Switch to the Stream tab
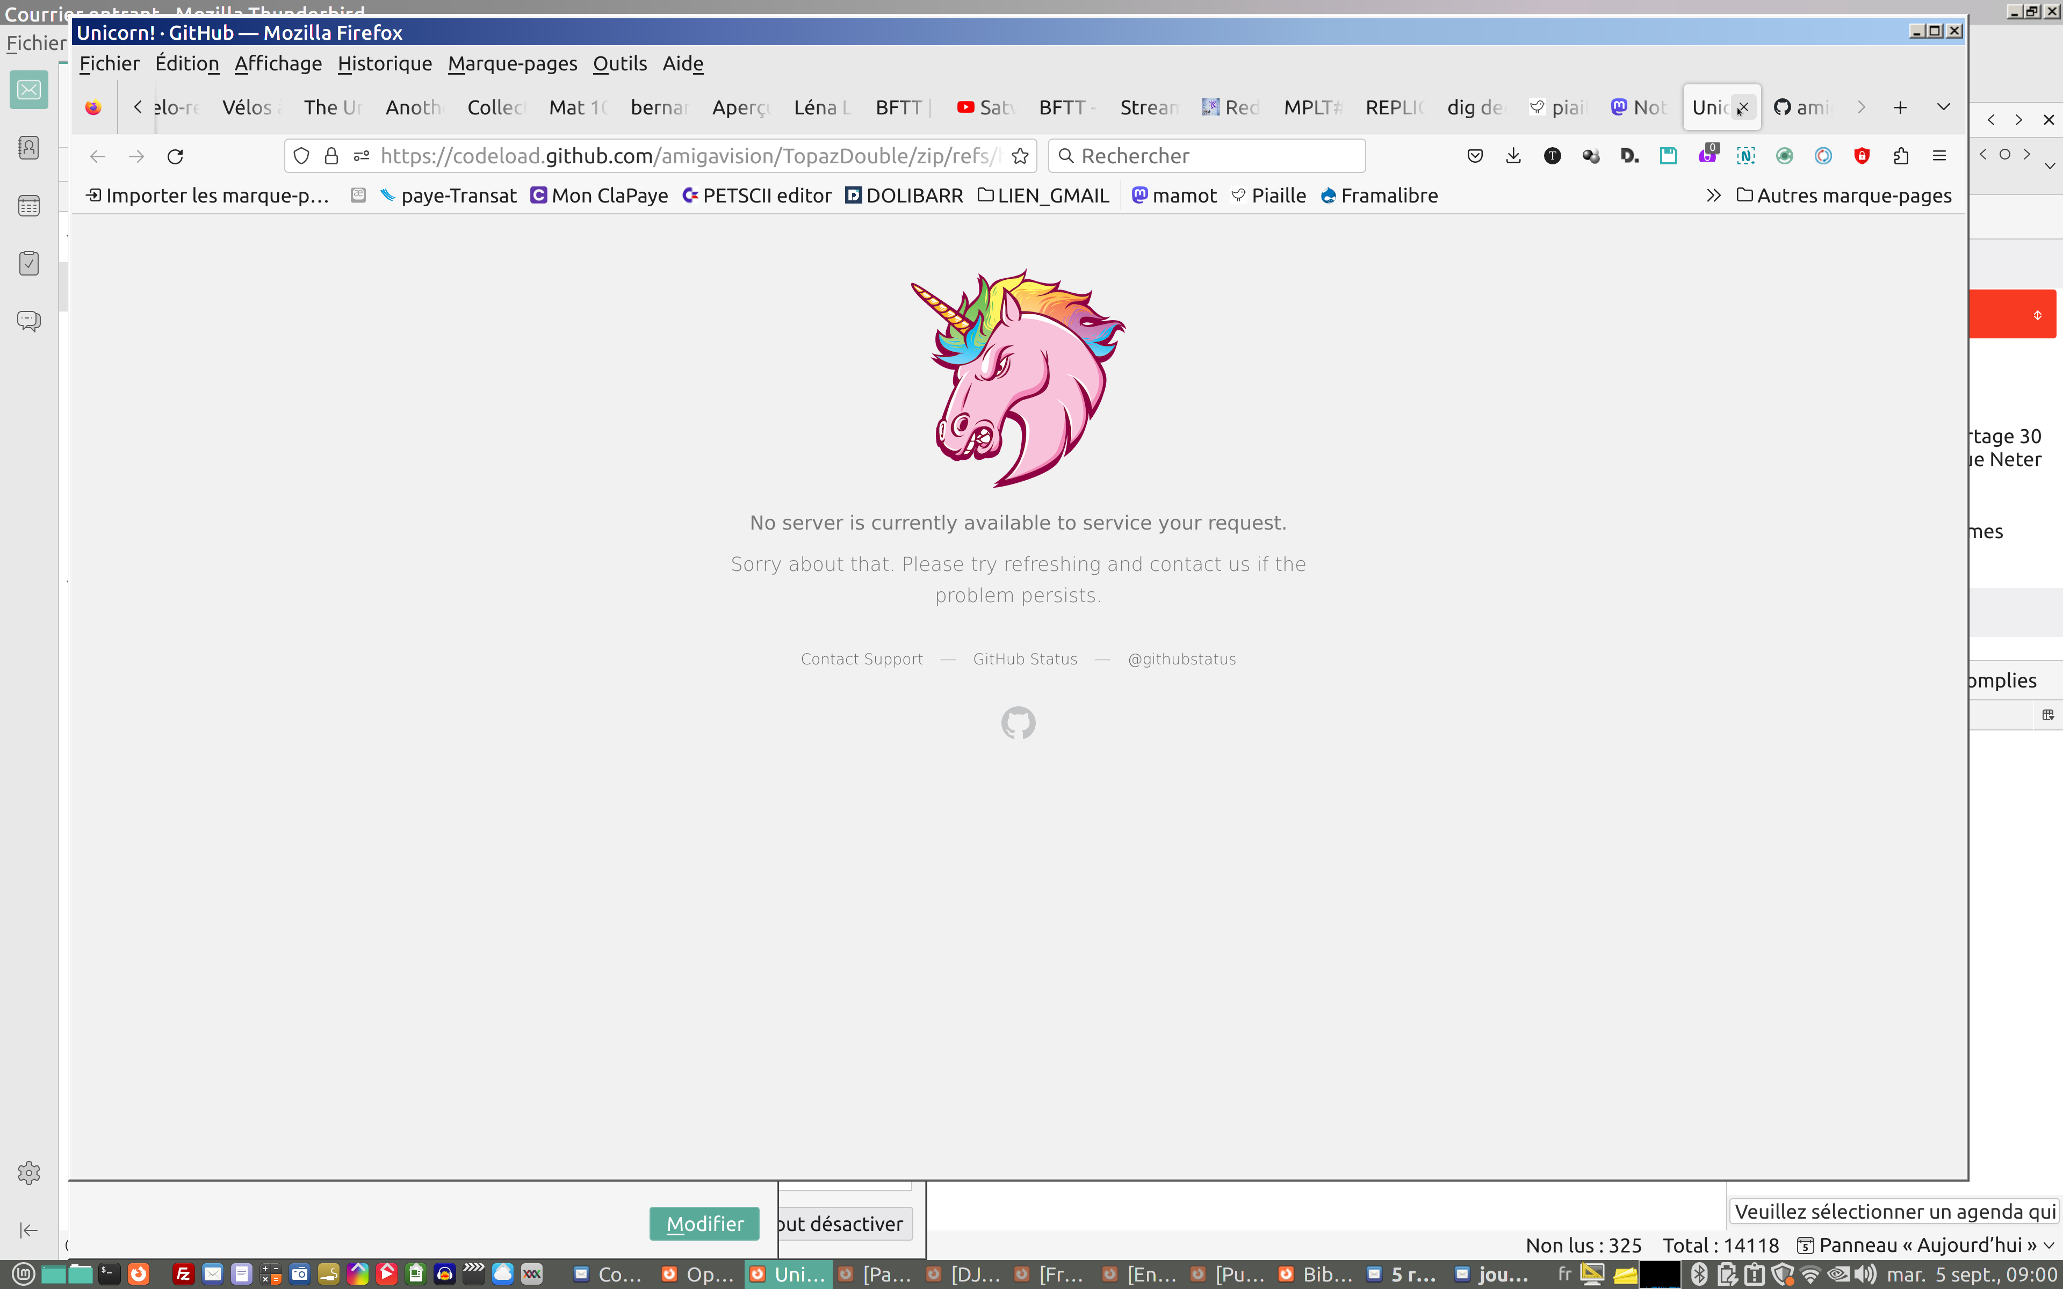 pos(1148,107)
